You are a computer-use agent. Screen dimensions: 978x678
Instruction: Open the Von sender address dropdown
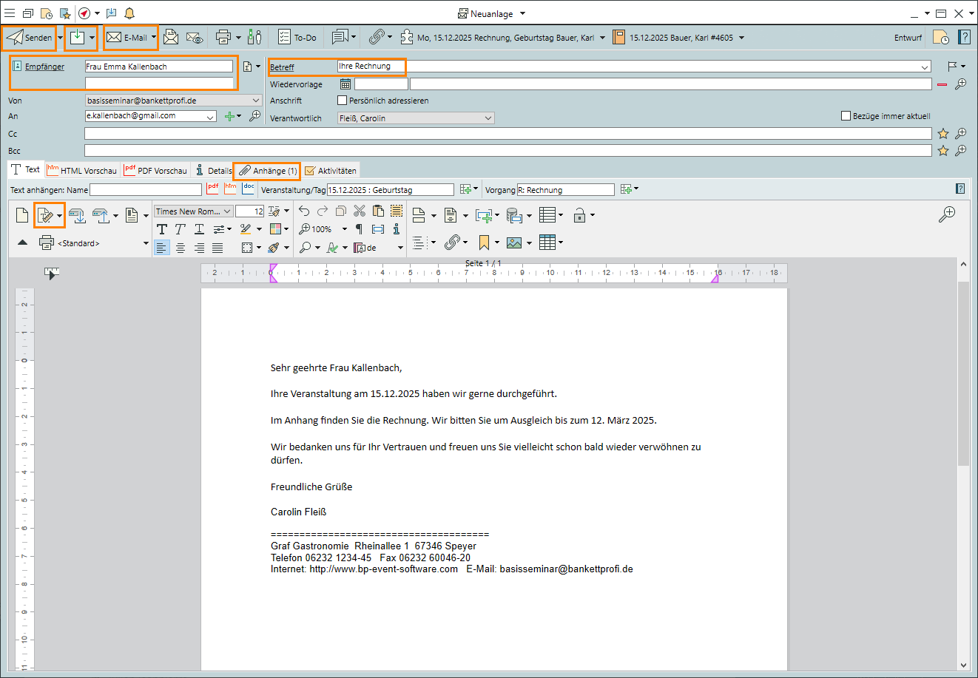click(256, 101)
